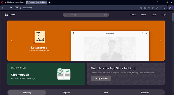The width and height of the screenshot is (174, 95).
Task: Click the Flathub logo
Action: (x=10, y=15)
